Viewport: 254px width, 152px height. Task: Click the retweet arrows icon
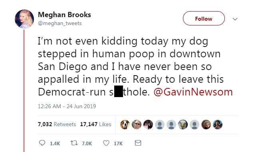(74, 143)
